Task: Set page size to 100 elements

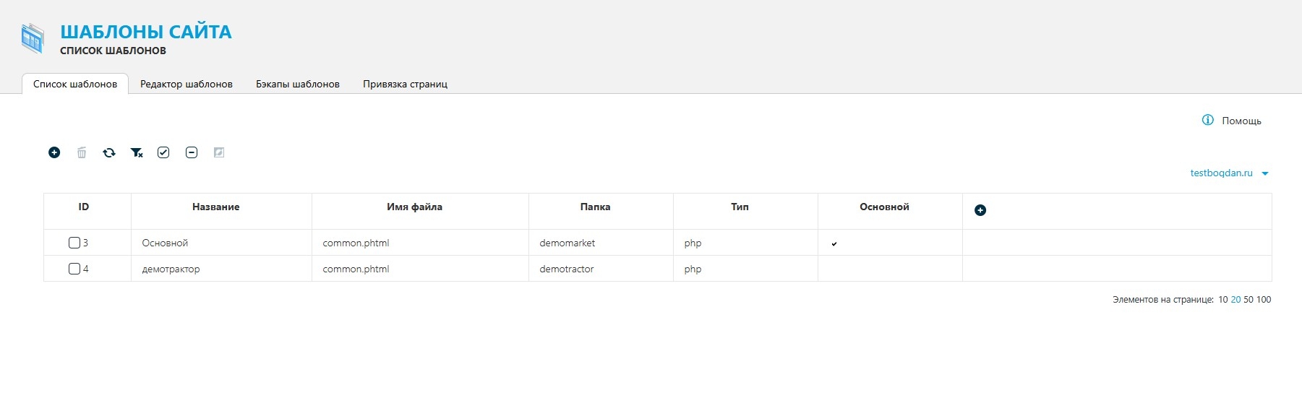Action: click(1264, 300)
